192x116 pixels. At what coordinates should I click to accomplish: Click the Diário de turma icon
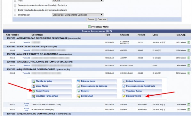(79, 81)
